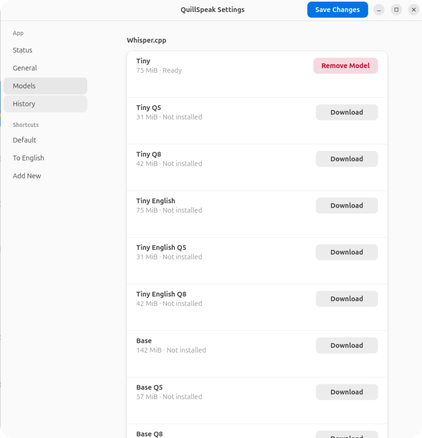Choose Add New shortcut
This screenshot has height=438, width=422.
(45, 176)
